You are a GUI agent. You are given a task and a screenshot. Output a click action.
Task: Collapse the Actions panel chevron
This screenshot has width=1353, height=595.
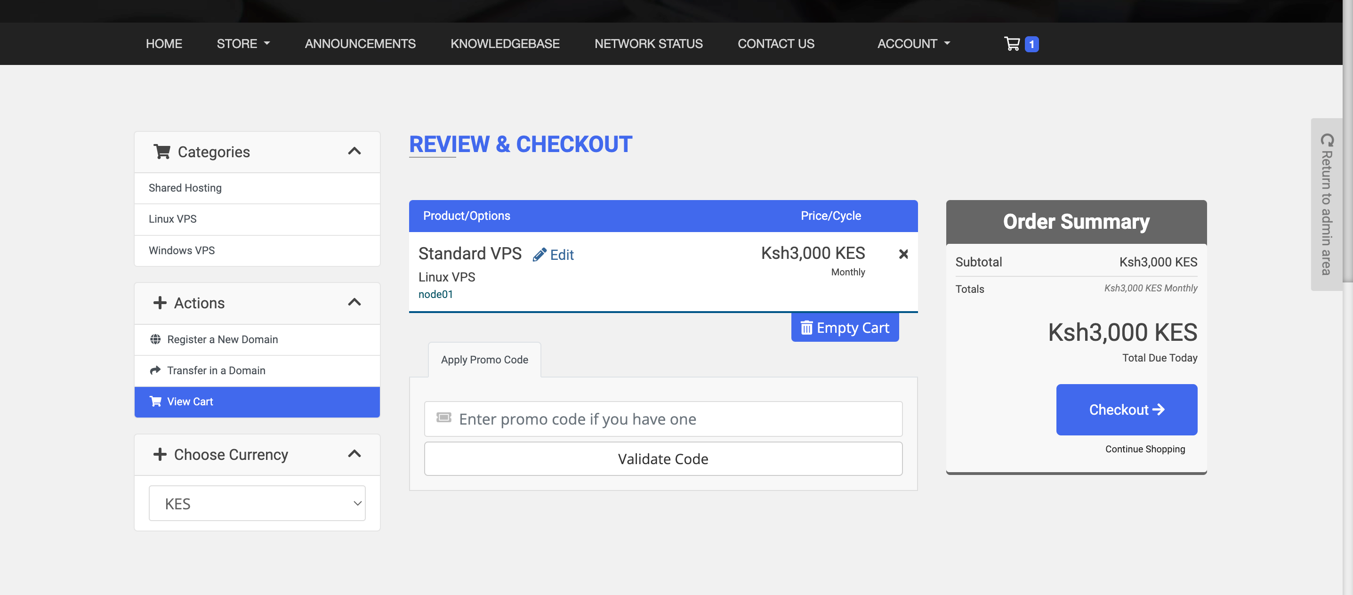click(354, 303)
